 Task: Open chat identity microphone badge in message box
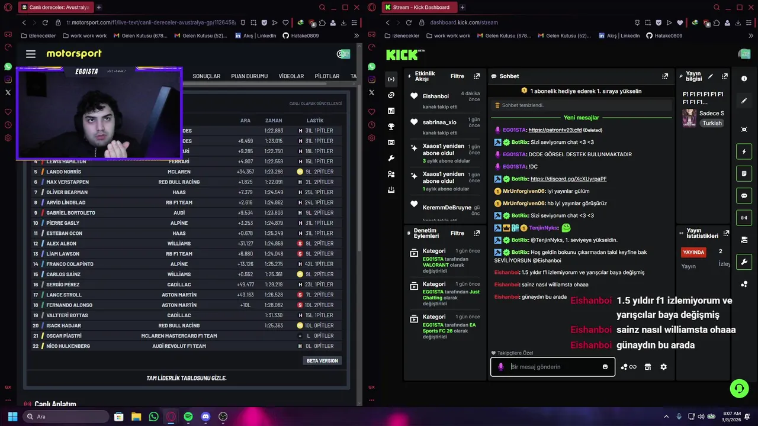pyautogui.click(x=500, y=367)
